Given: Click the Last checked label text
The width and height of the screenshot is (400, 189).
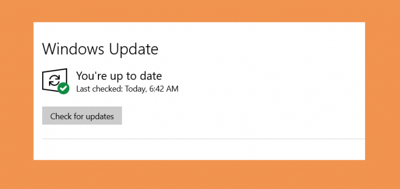Looking at the screenshot, I should pyautogui.click(x=100, y=89).
